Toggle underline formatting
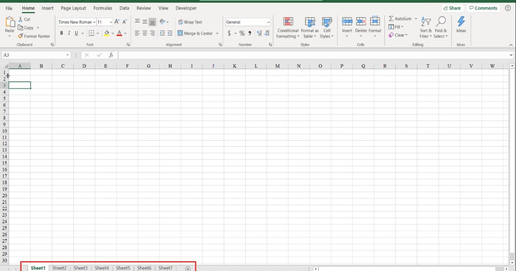This screenshot has height=271, width=516. click(x=76, y=33)
